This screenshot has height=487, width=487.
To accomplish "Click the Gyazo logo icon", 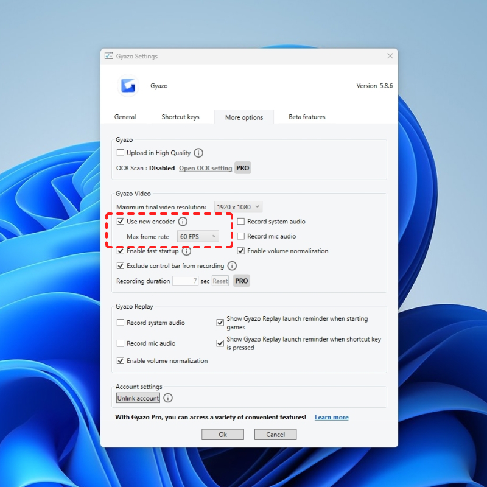I will [128, 86].
